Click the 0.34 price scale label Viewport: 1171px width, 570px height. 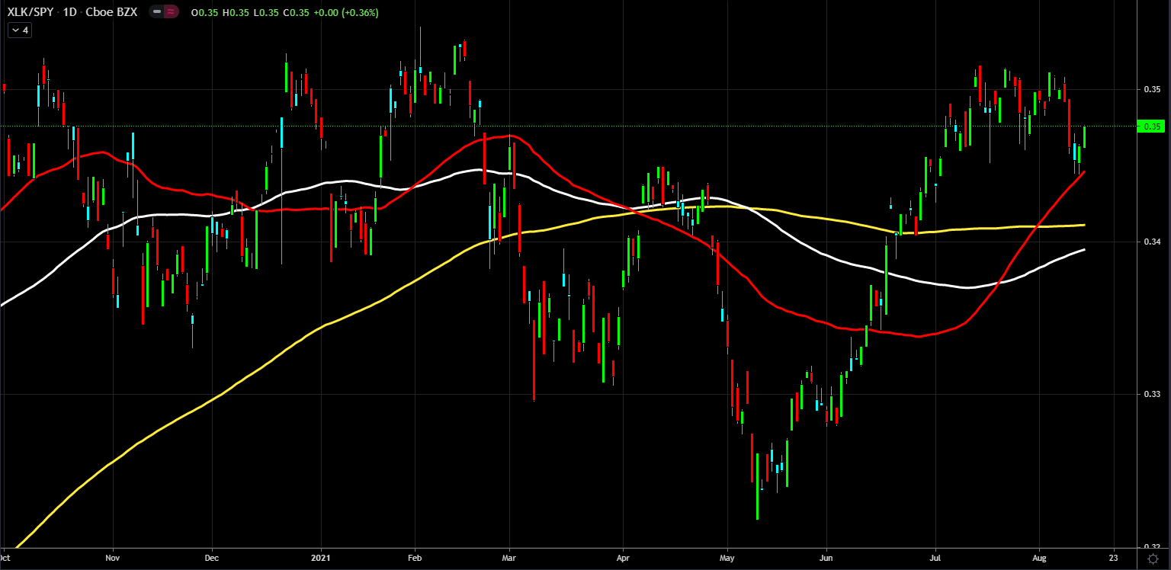click(x=1152, y=242)
